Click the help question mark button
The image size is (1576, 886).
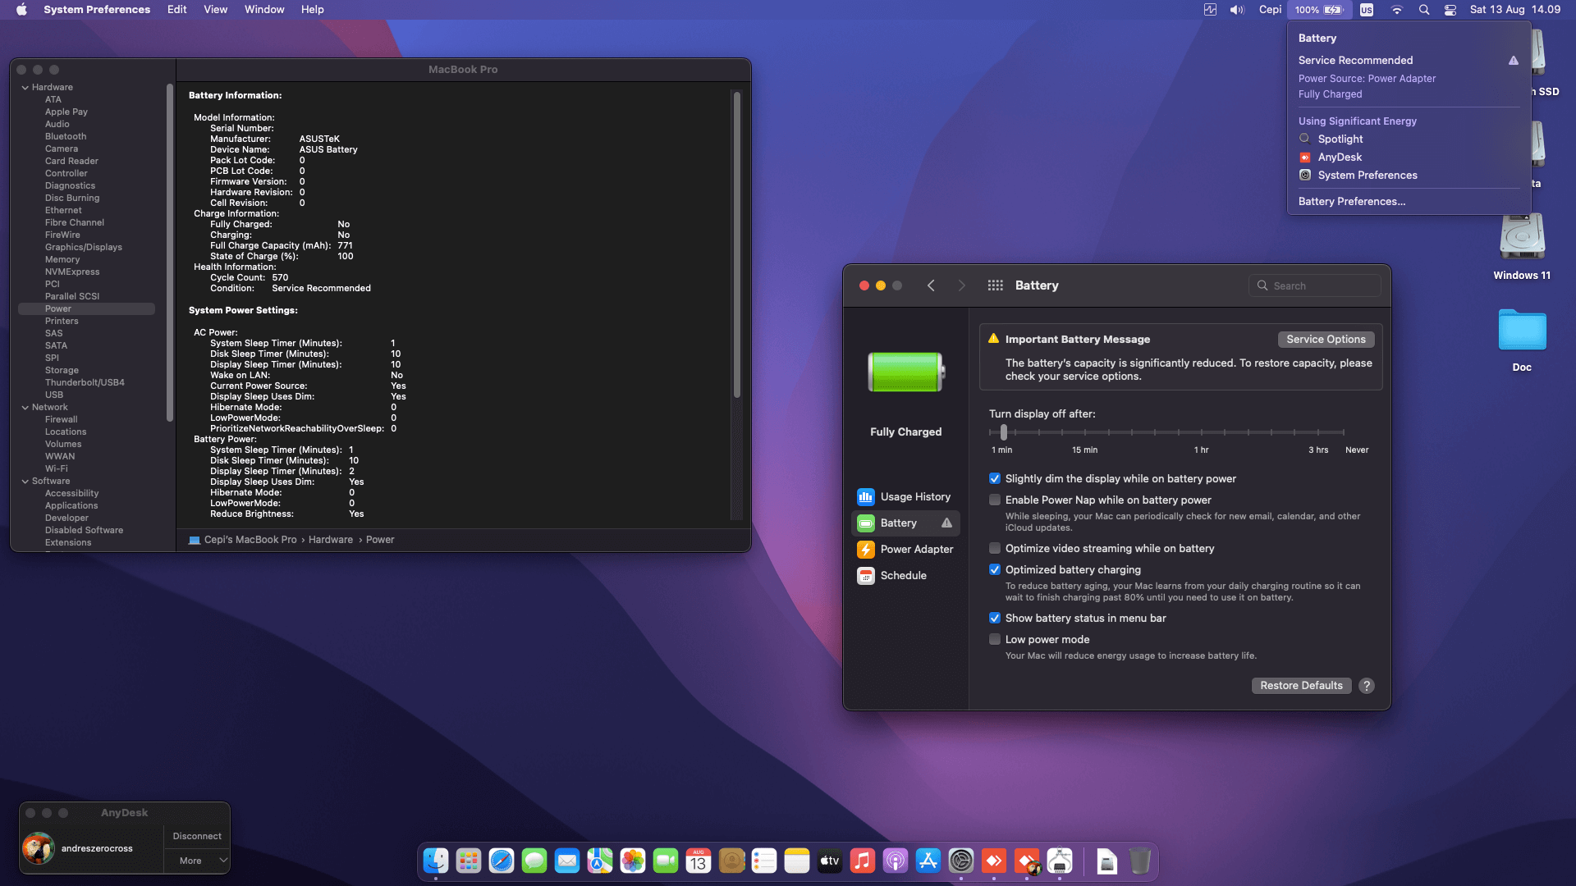[x=1366, y=686]
